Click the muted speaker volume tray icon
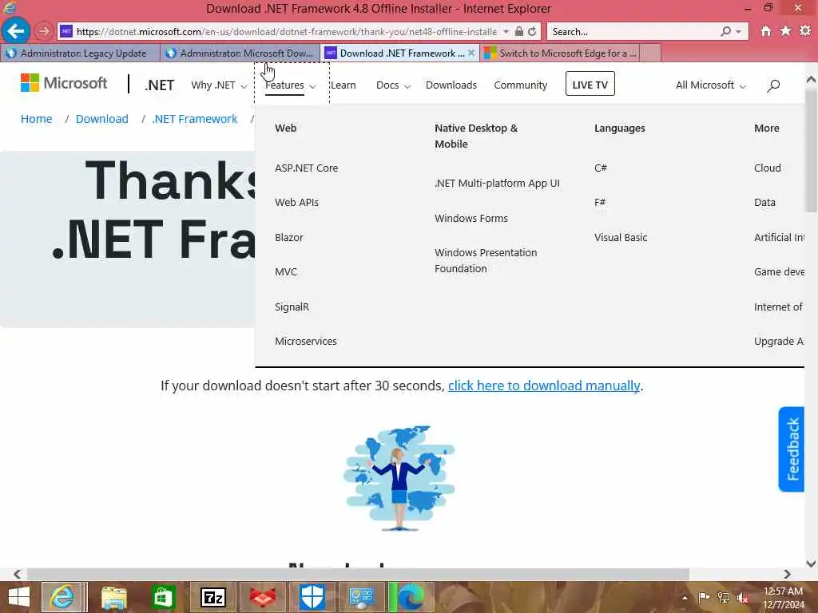818x613 pixels. pyautogui.click(x=742, y=597)
